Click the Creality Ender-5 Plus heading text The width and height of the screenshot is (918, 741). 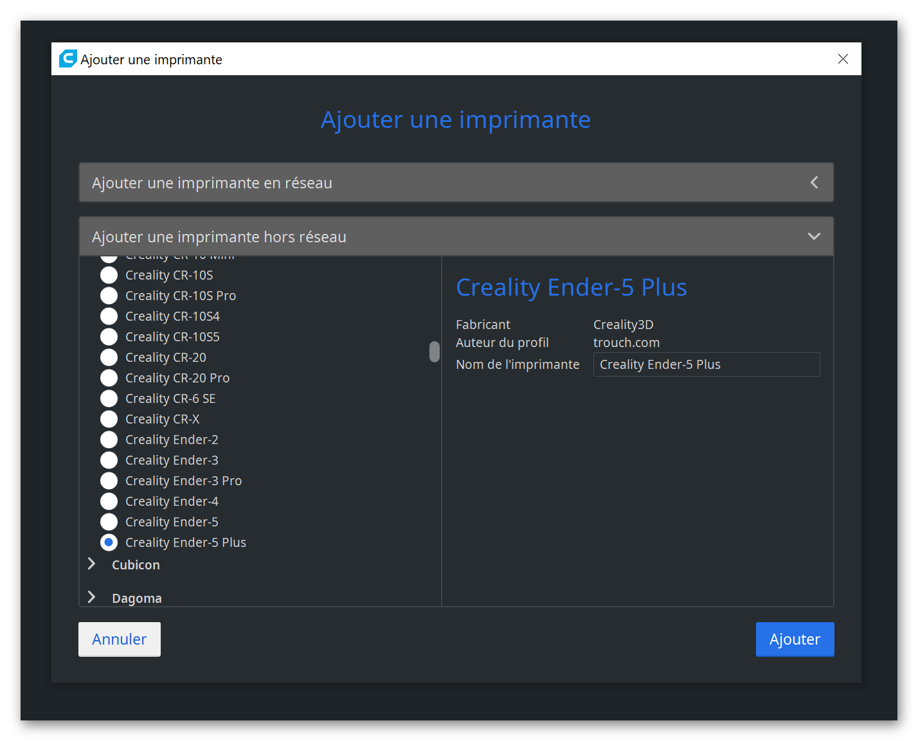pos(571,287)
